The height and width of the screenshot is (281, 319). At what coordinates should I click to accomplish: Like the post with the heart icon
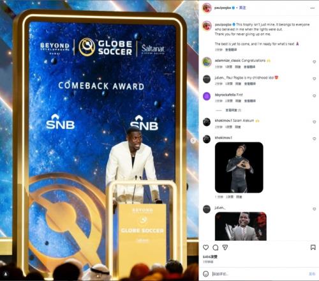point(205,247)
